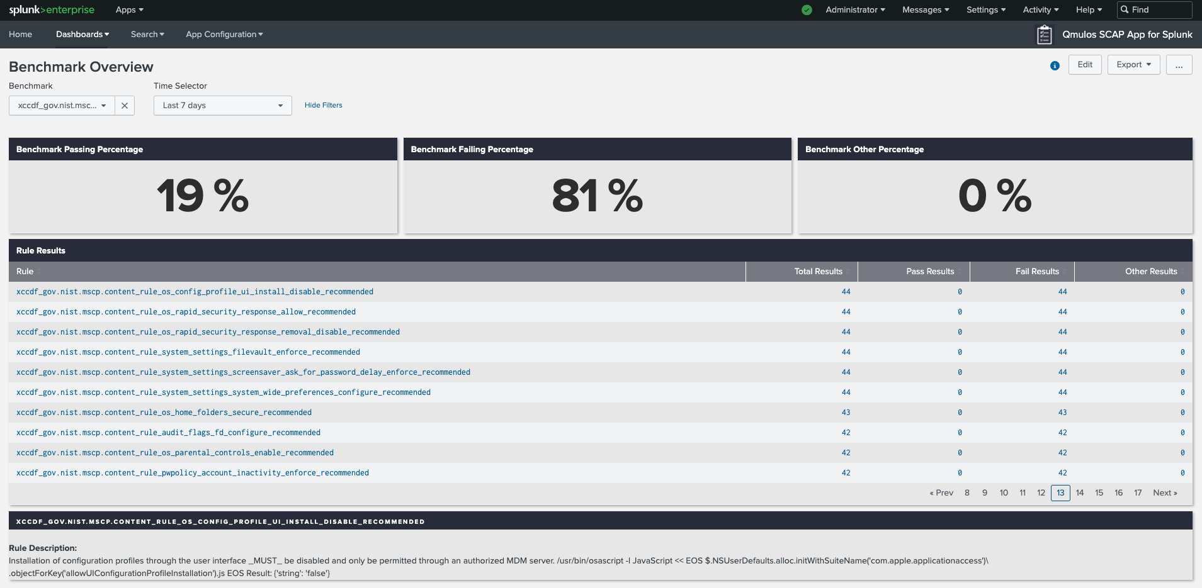Open the App Configuration nav menu

pyautogui.click(x=224, y=35)
